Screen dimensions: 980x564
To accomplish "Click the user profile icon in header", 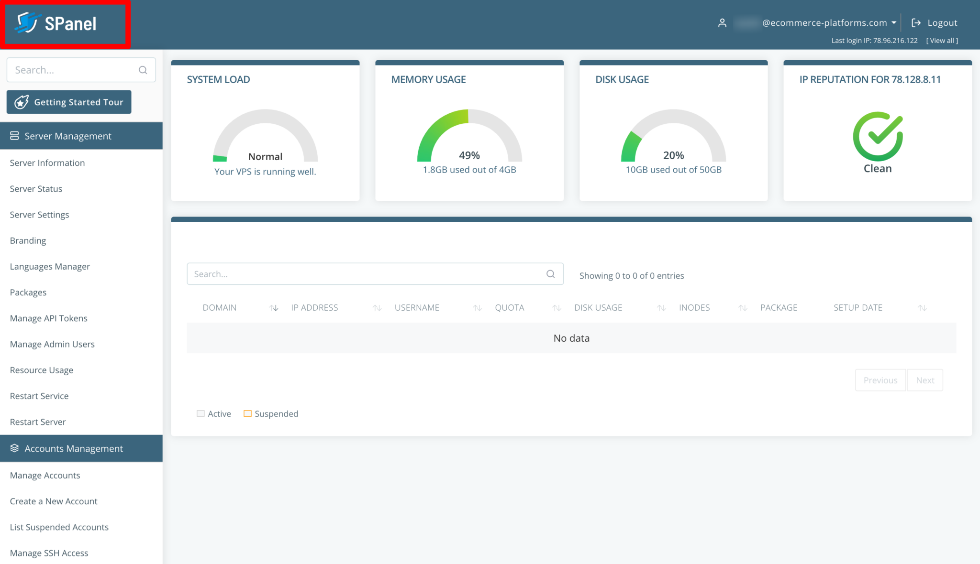I will point(722,23).
